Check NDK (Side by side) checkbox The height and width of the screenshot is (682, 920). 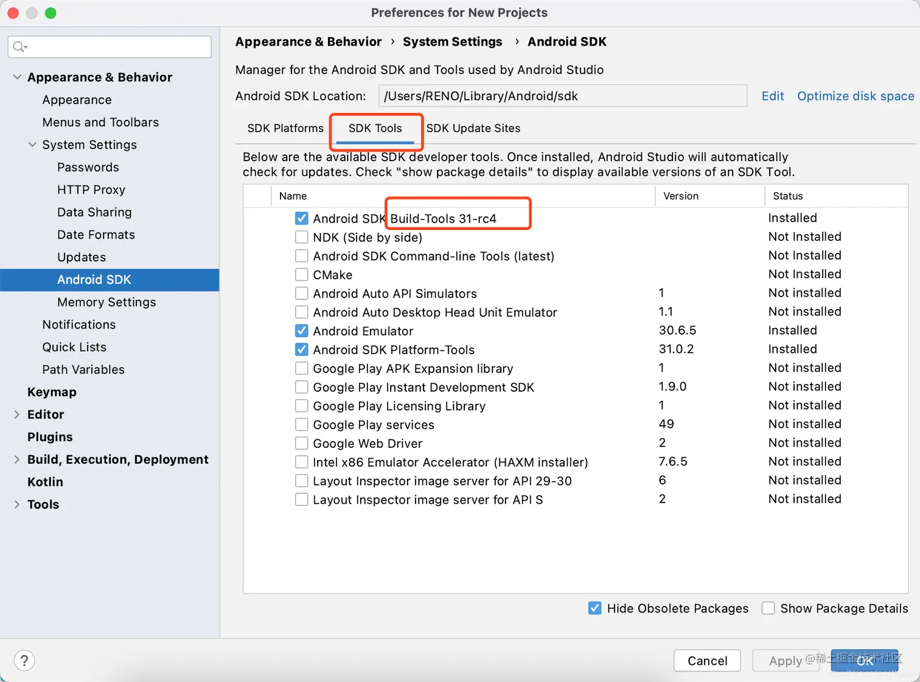(x=301, y=237)
